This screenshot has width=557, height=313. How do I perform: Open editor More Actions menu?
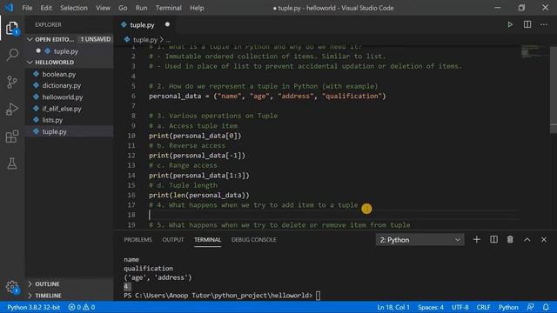(x=544, y=24)
